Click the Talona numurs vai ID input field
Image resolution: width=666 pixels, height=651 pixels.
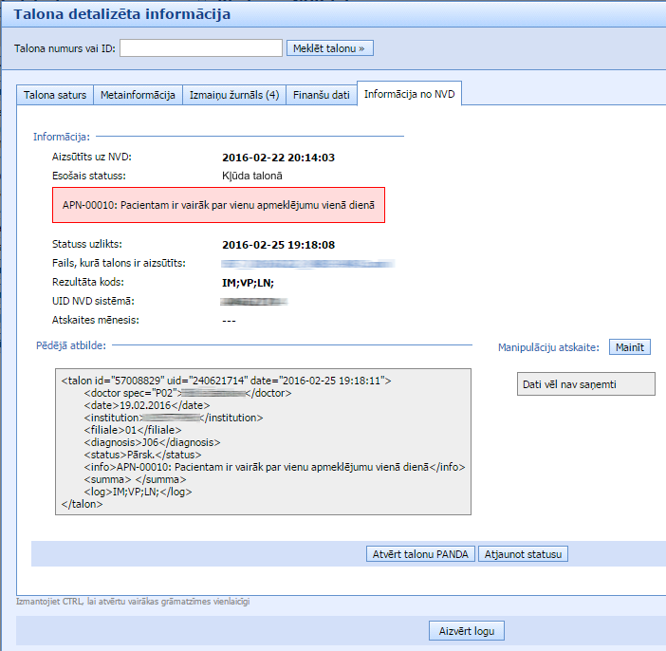[201, 47]
